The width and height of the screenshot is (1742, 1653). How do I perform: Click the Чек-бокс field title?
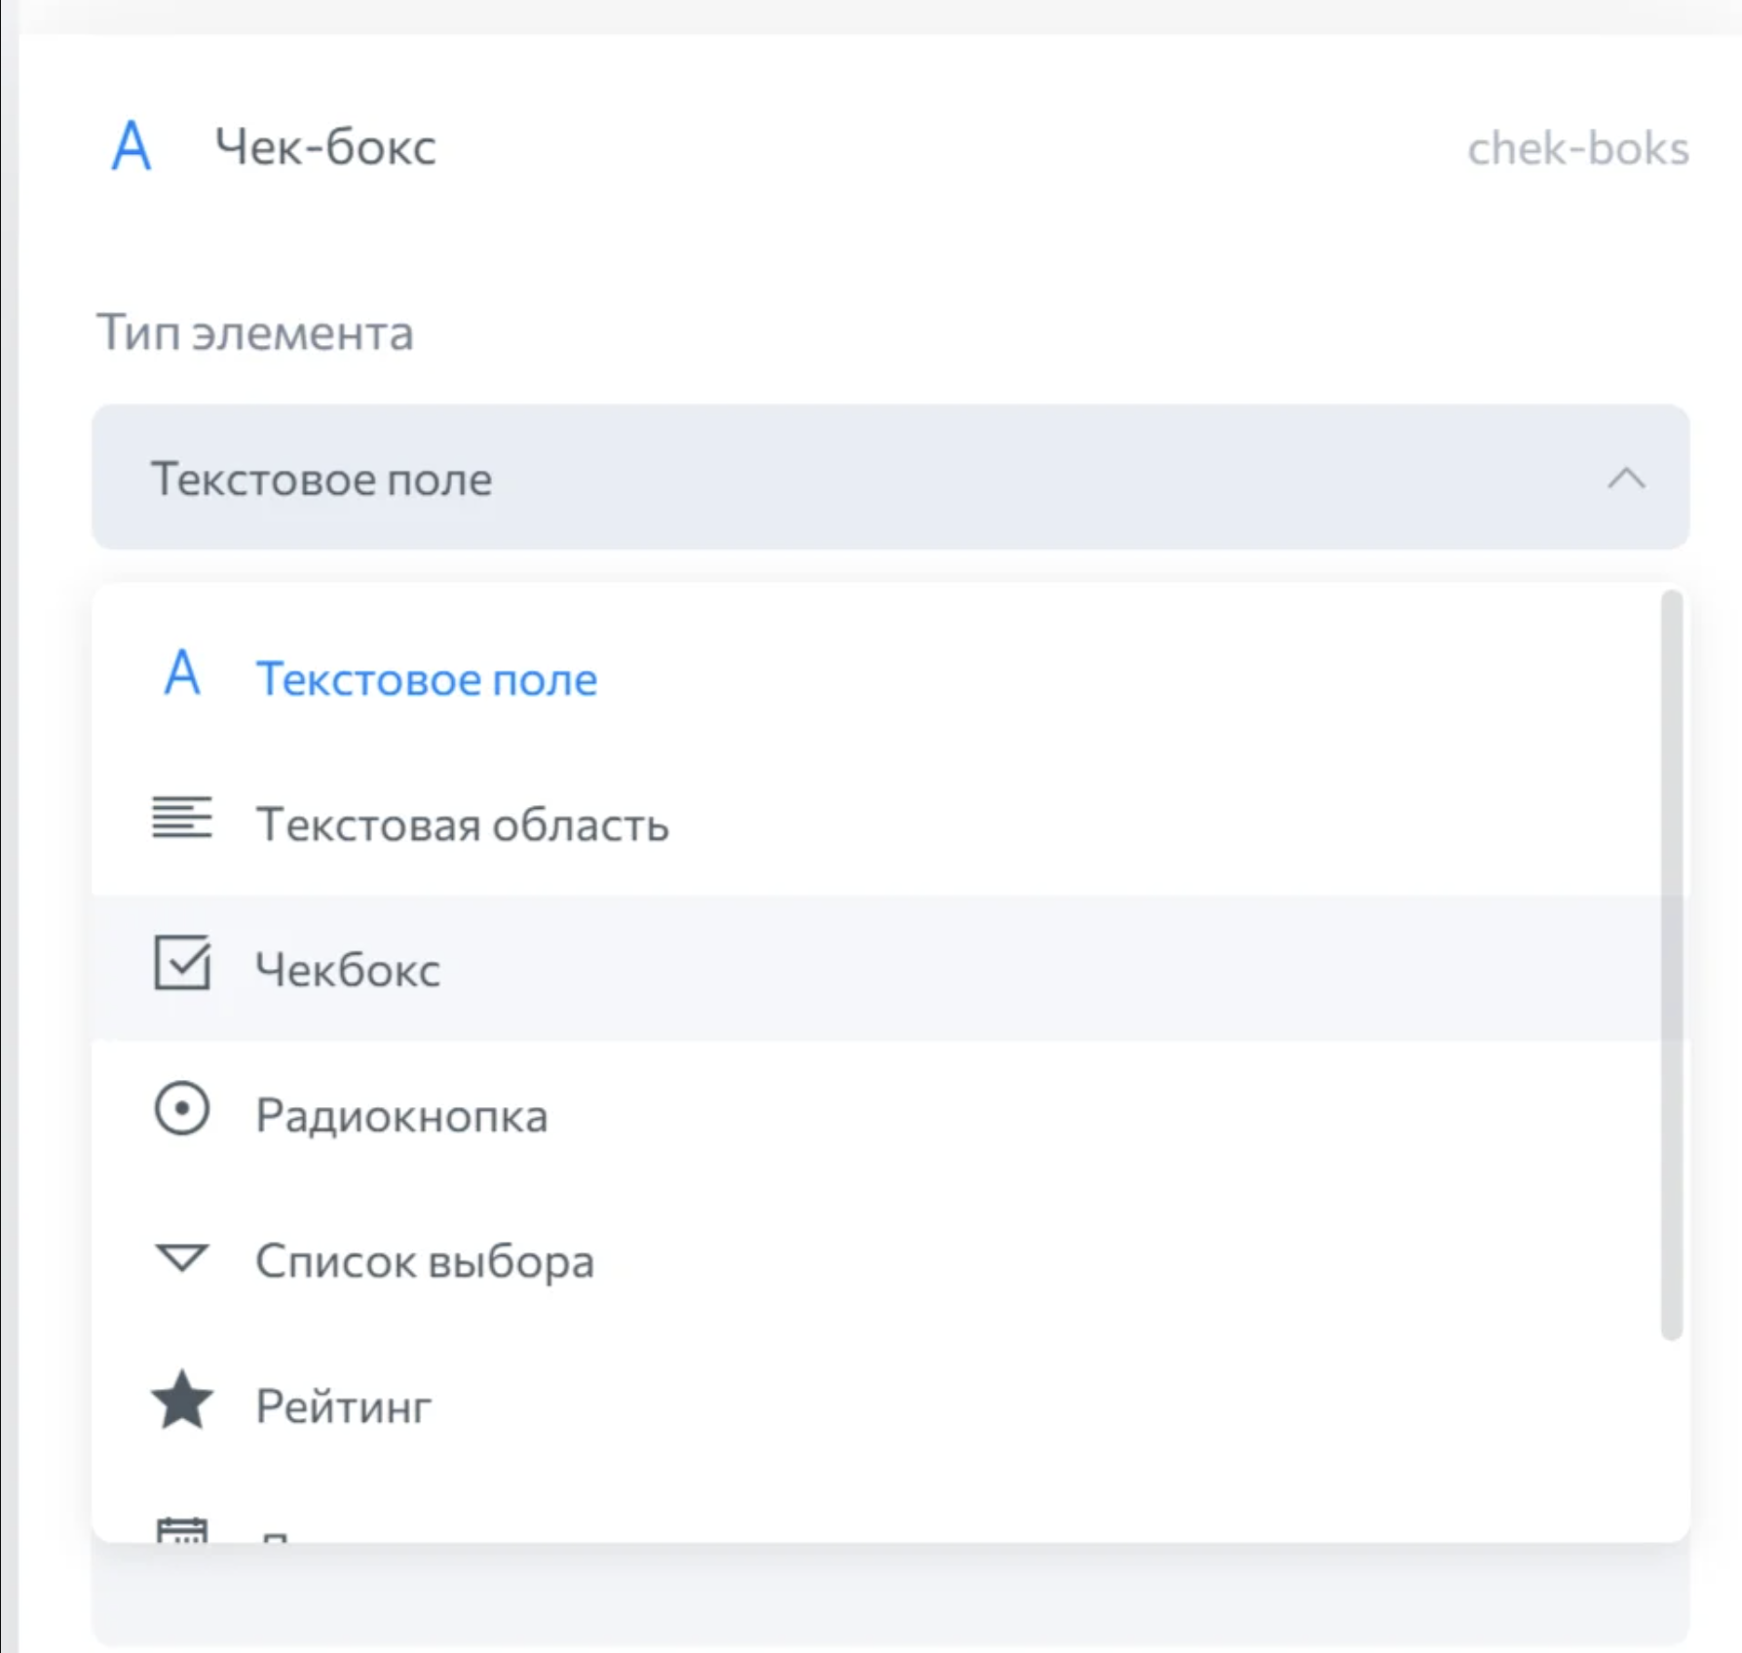(325, 148)
